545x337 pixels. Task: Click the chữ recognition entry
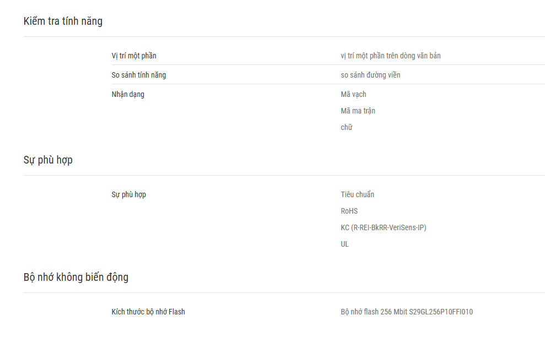347,128
